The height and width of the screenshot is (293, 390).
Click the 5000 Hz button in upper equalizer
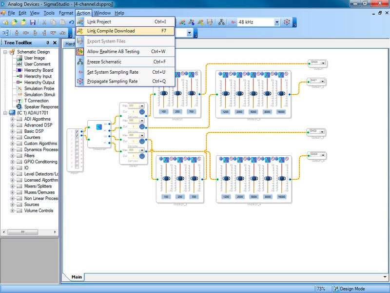[253, 112]
